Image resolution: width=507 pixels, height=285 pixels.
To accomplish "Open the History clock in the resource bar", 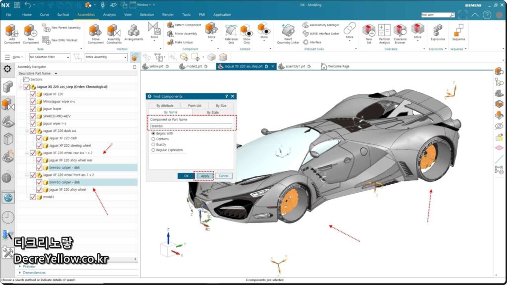I will pos(8,217).
